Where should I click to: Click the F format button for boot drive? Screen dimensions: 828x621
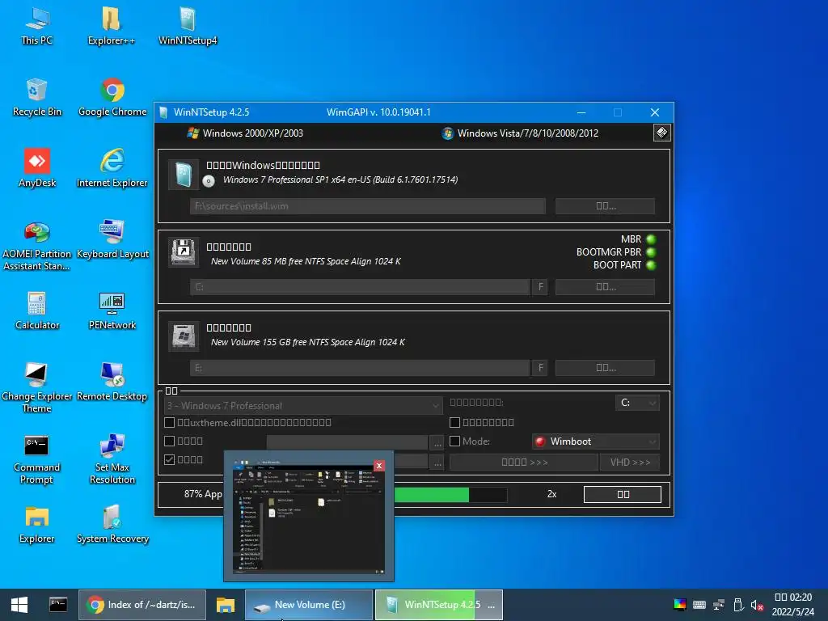540,287
